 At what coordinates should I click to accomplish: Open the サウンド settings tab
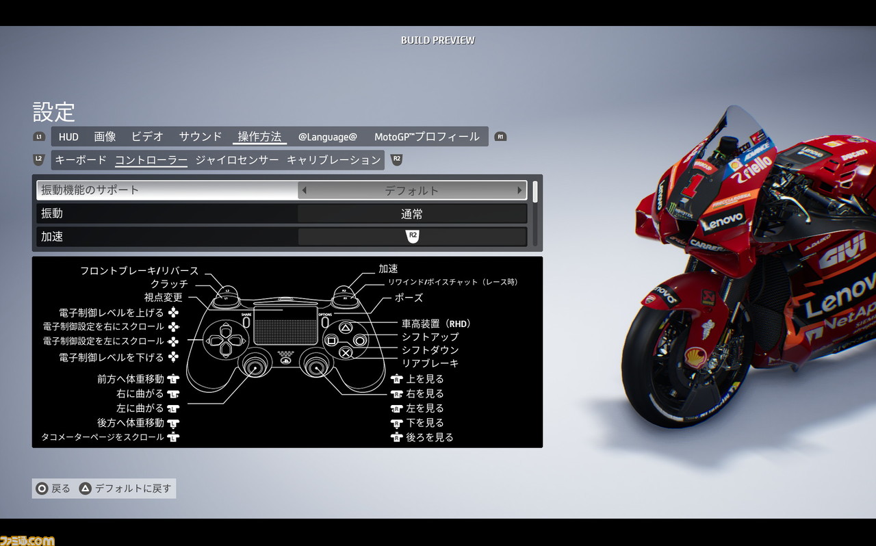tap(201, 137)
